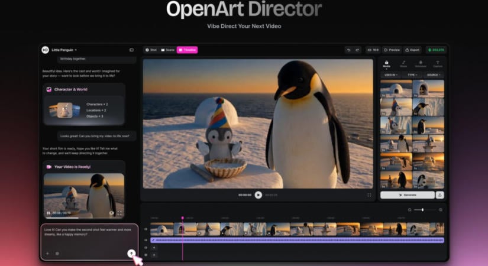Send the chat message with arrow button
The width and height of the screenshot is (488, 266).
tap(131, 253)
